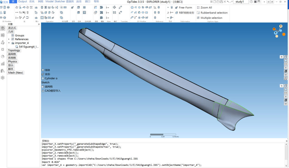Screen dimensions: 289x168
Task: Expand the 表达式 section
Action: click(x=12, y=28)
